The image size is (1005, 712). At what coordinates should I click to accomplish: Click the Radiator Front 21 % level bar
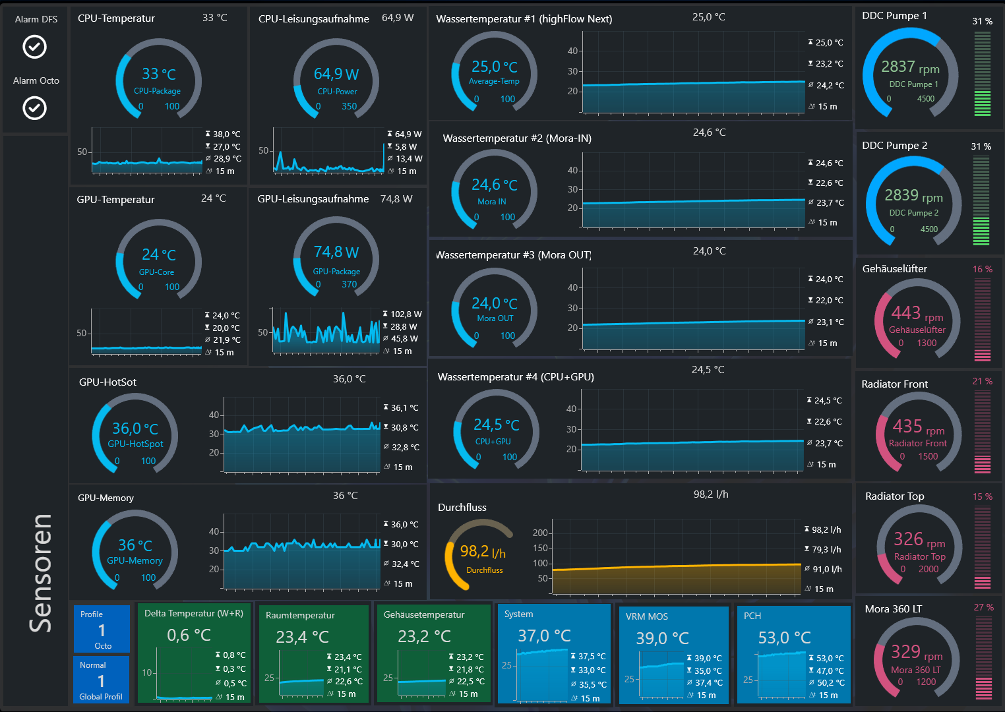pos(983,432)
